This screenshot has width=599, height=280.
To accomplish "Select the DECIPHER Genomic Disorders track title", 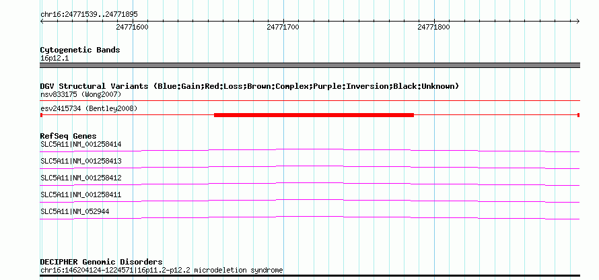I will click(101, 262).
